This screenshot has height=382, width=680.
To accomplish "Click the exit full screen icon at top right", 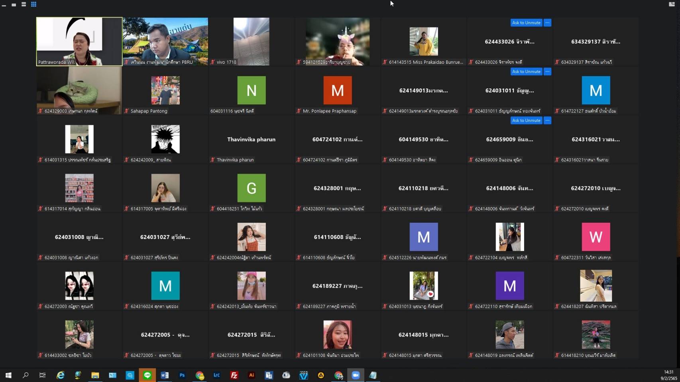I will pyautogui.click(x=672, y=4).
